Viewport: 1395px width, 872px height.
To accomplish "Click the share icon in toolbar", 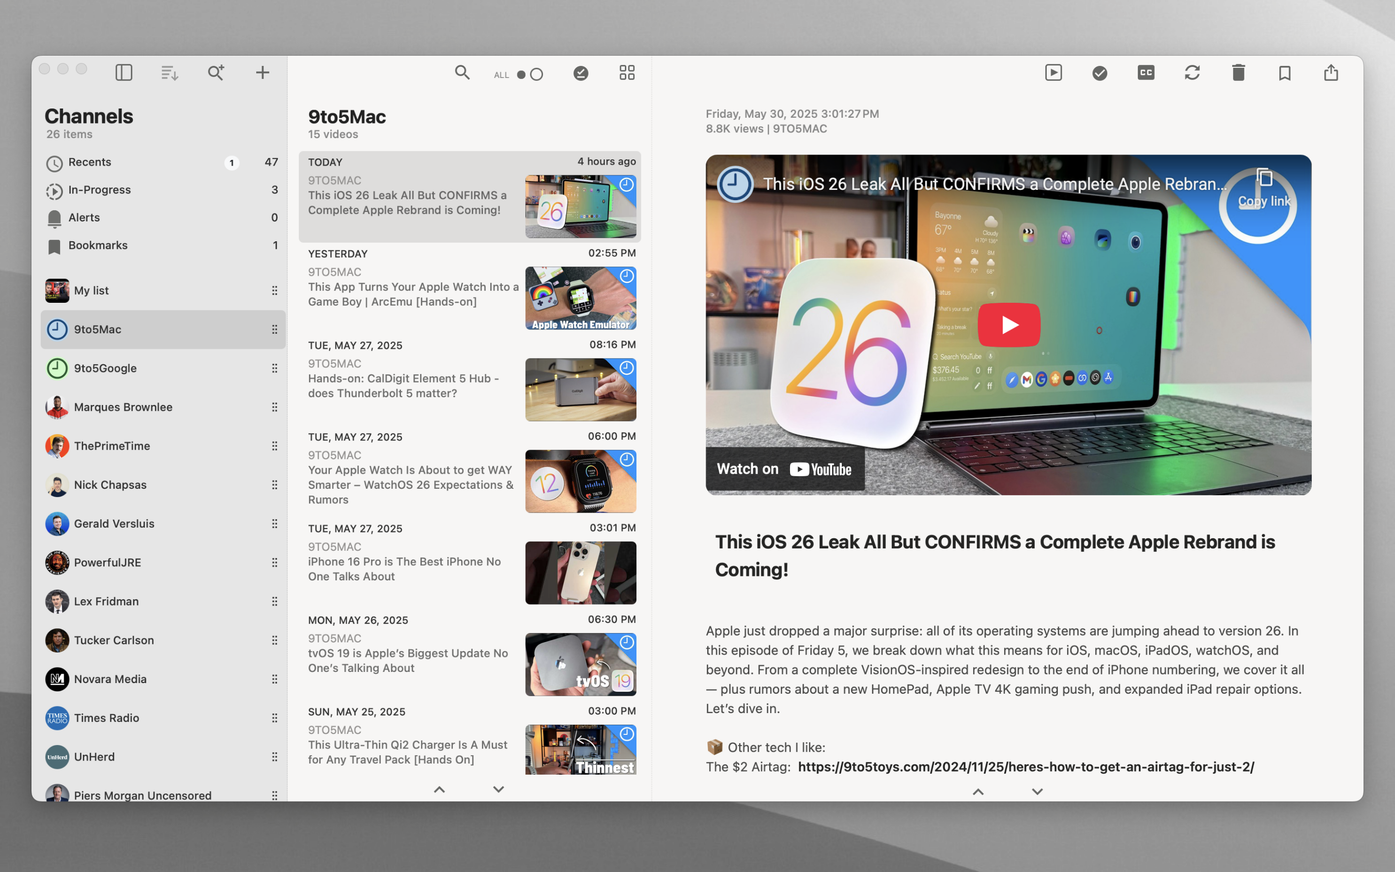I will pos(1331,73).
